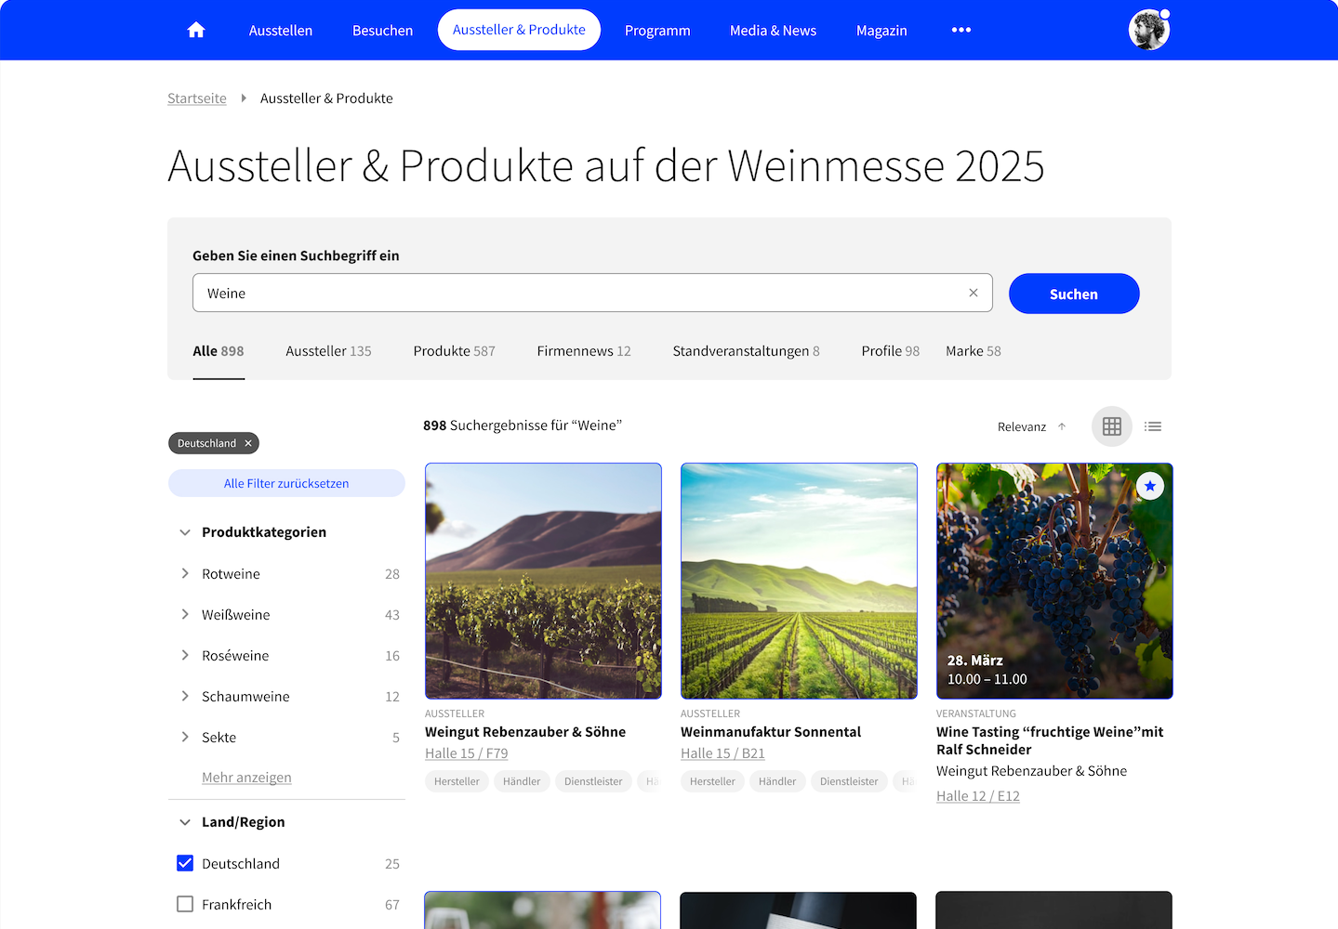
Task: Click the Weingut Rebenzauber & Söhne card title
Action: tap(525, 732)
